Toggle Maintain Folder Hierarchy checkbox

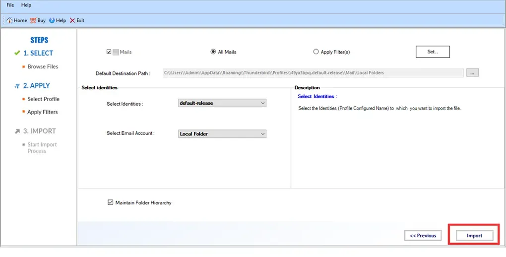click(110, 202)
